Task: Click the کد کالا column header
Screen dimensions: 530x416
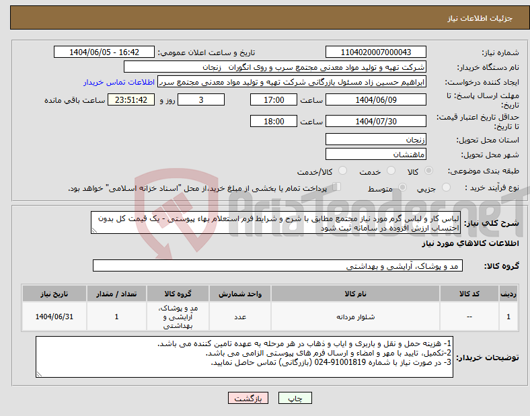Action: (x=469, y=294)
